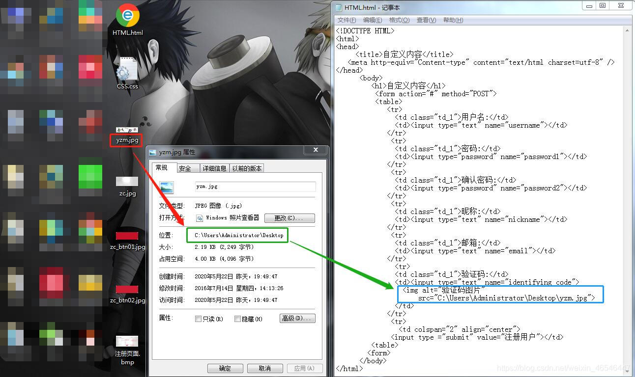Click the Notepad scrollbar up arrow
The height and width of the screenshot is (377, 635).
pyautogui.click(x=627, y=31)
